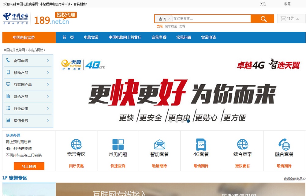Focus the 在这里搜索 search input

211,19
